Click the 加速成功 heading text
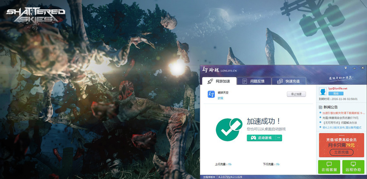367x179 pixels. click(x=263, y=122)
